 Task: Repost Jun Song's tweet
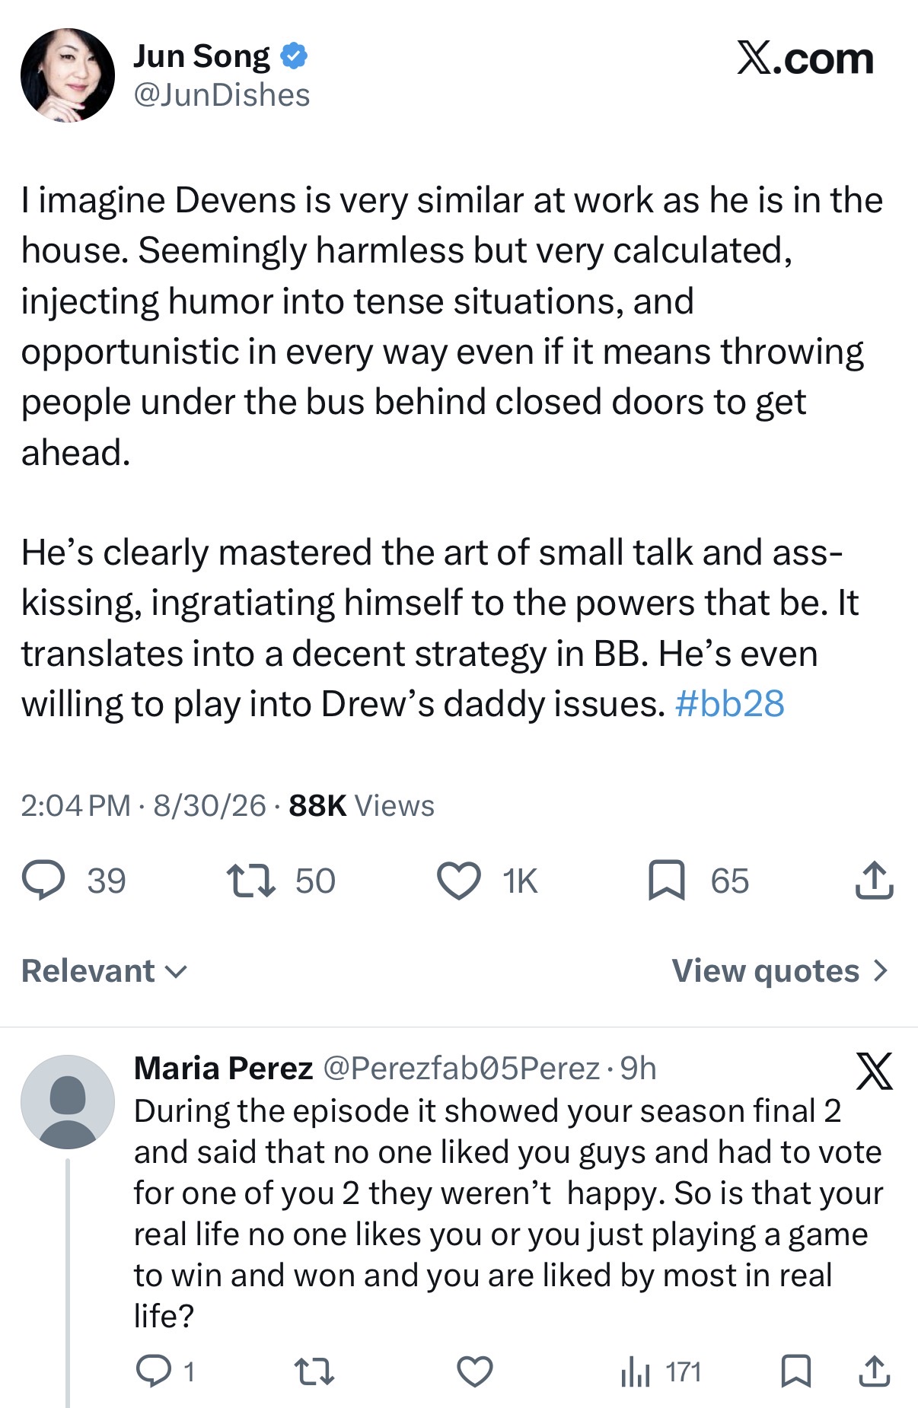tap(251, 880)
